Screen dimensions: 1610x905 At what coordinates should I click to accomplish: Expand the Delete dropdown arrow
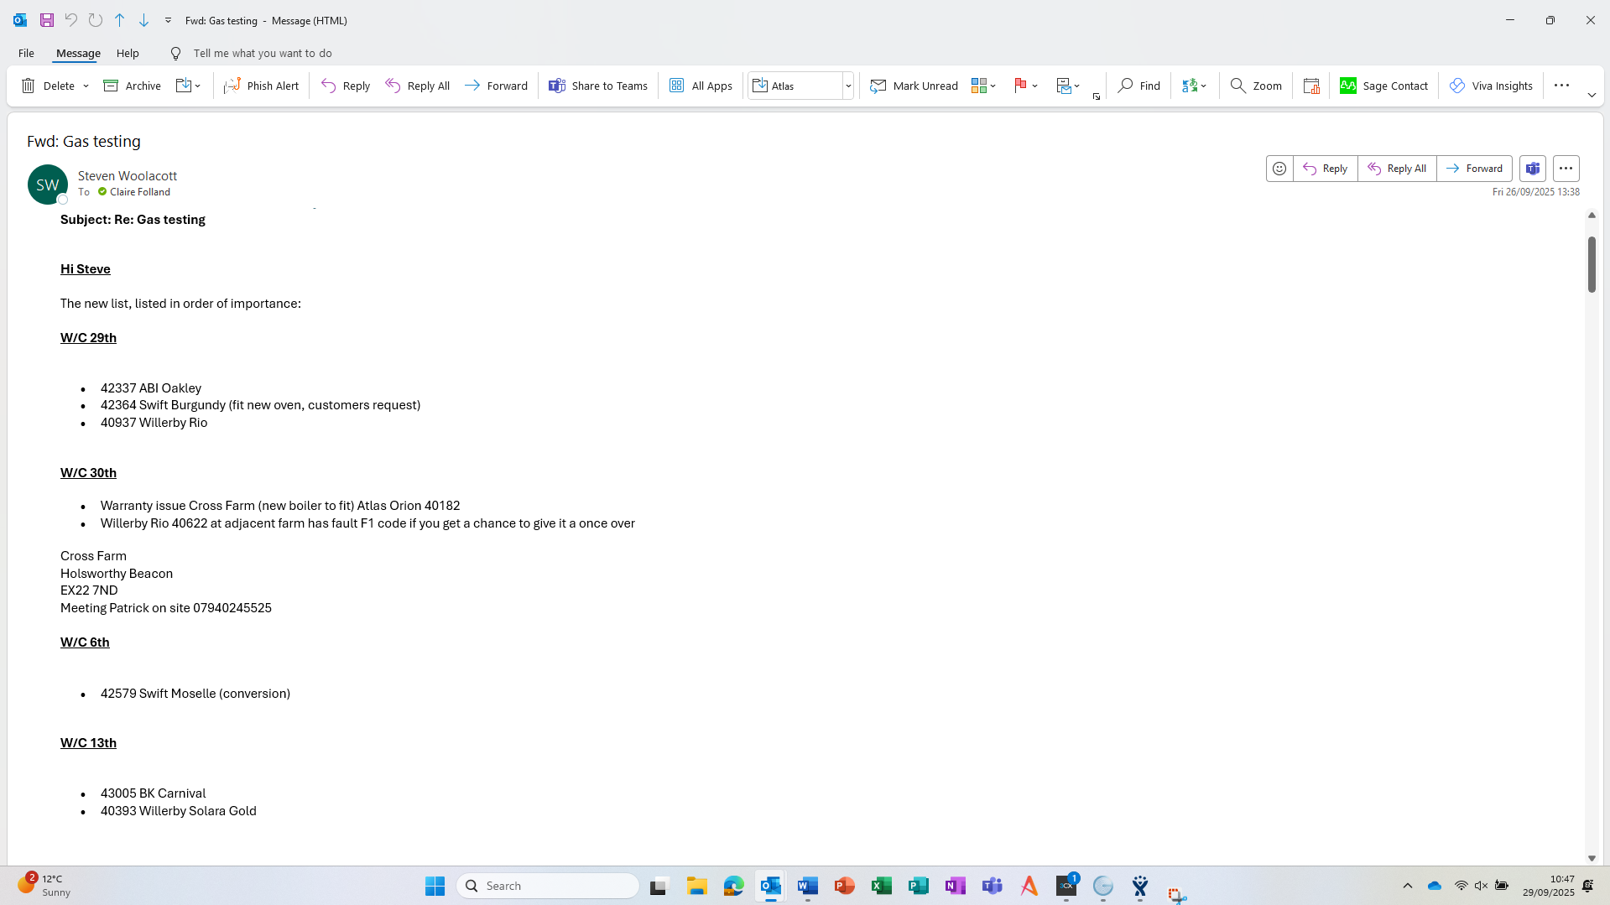pos(86,86)
